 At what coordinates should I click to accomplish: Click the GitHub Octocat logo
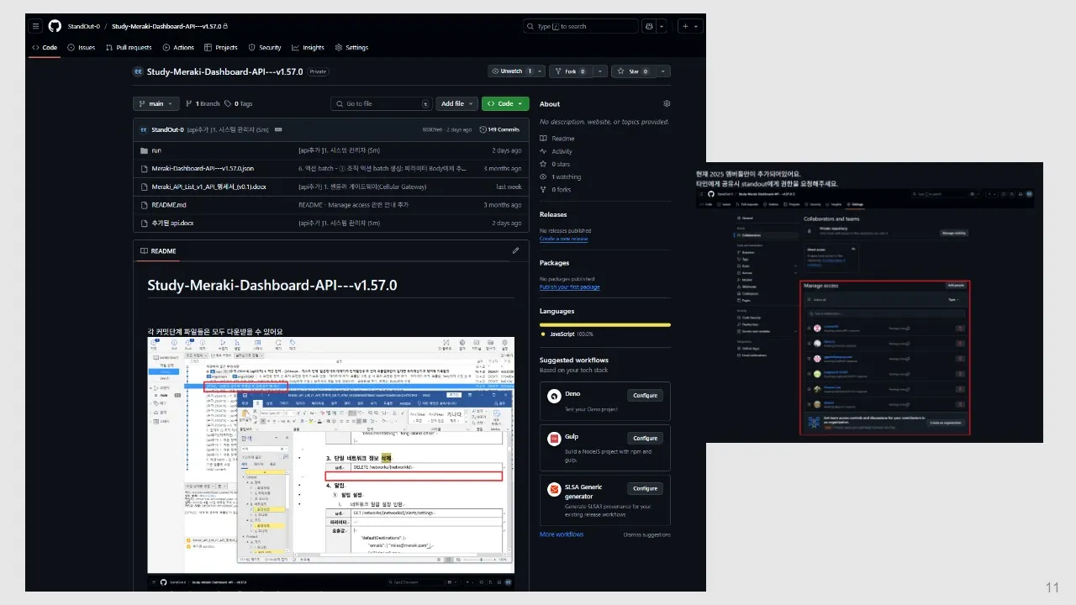click(55, 26)
